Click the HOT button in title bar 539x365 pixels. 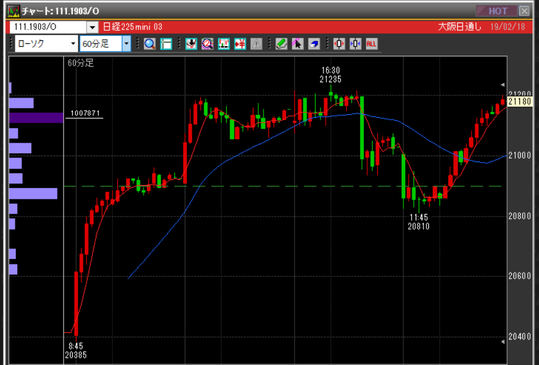point(497,11)
